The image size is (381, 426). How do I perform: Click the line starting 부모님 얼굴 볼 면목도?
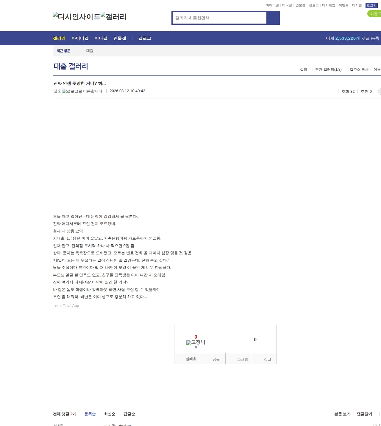click(x=110, y=275)
